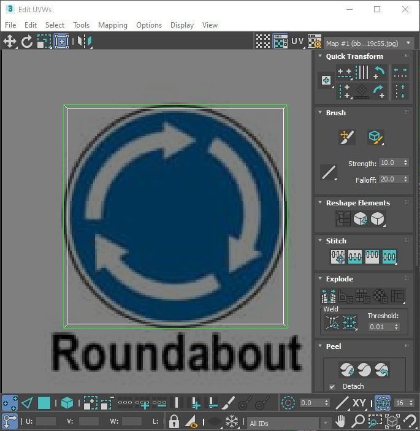This screenshot has height=431, width=420.
Task: Activate the Zoom magnifier tool
Action: click(358, 421)
